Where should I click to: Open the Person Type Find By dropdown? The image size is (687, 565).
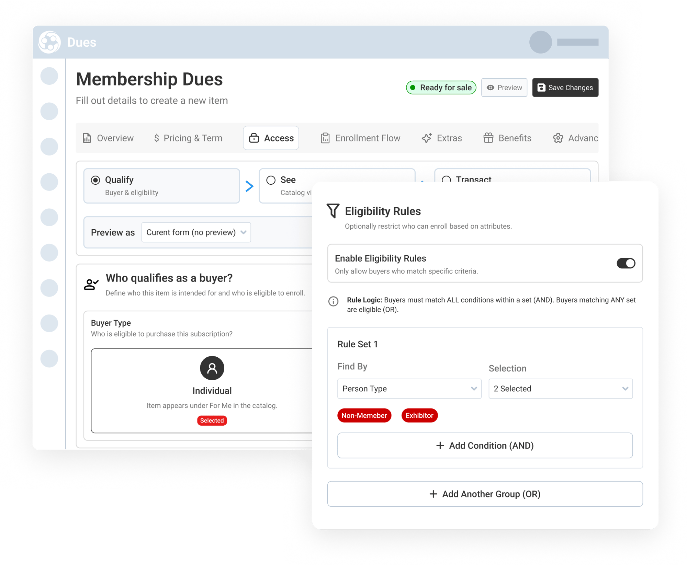[409, 389]
